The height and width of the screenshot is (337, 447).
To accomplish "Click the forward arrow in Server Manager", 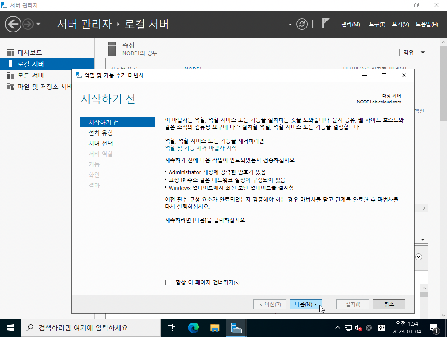I will click(28, 24).
